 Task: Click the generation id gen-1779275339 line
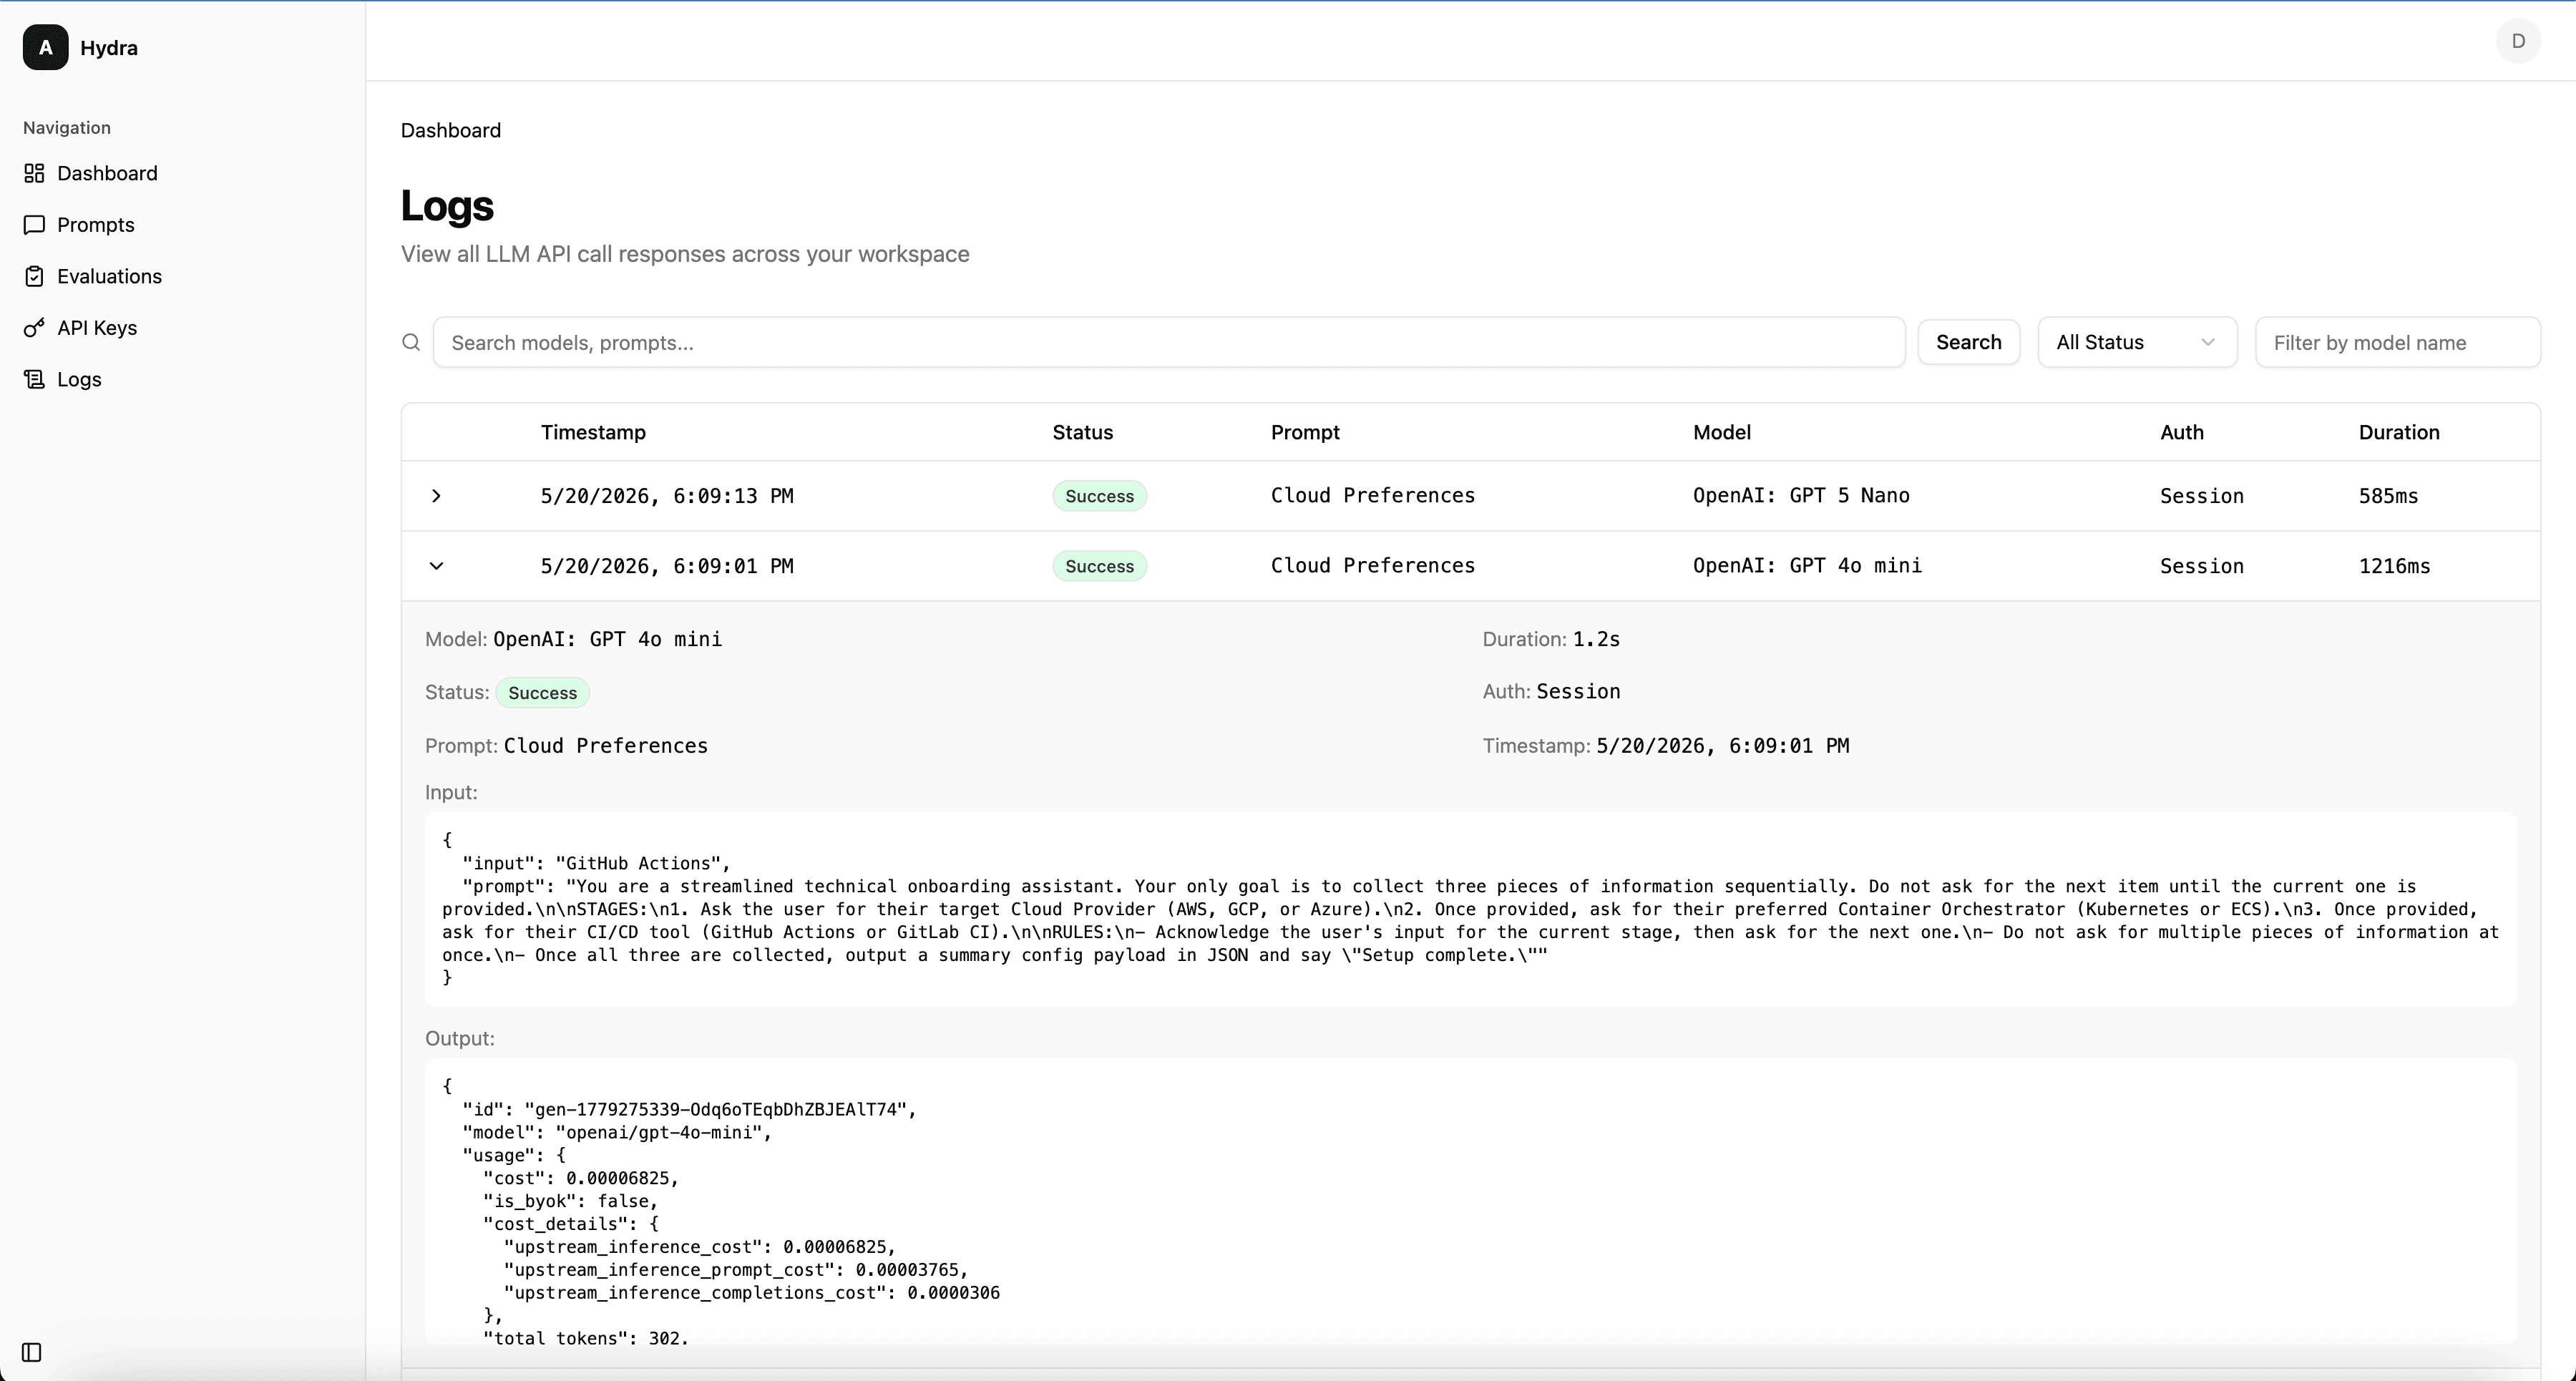click(689, 1109)
